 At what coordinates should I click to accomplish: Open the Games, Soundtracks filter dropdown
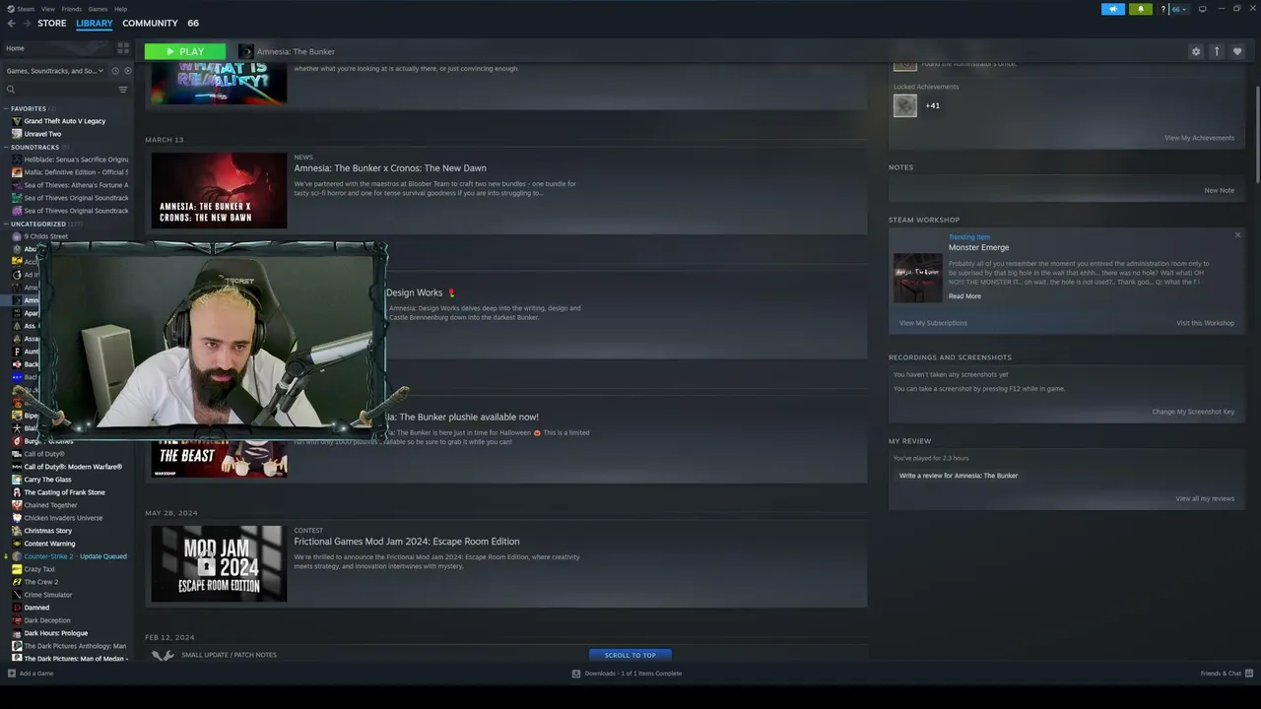click(55, 71)
